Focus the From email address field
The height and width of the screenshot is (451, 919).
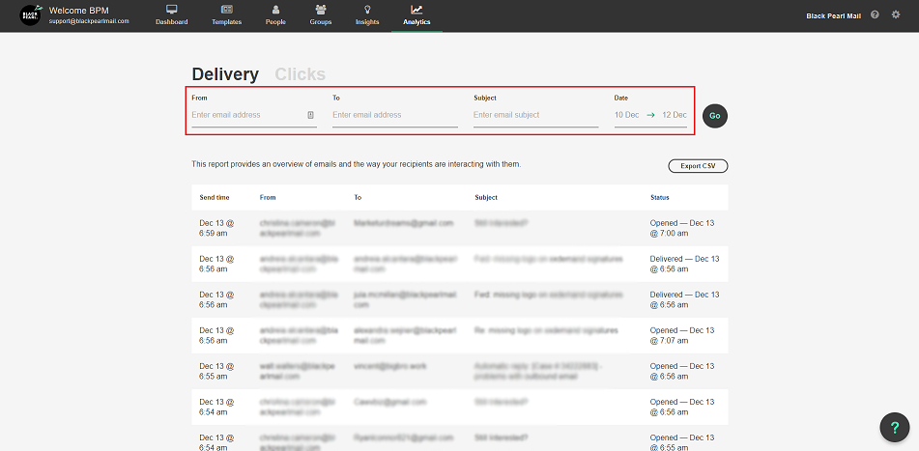[x=246, y=115]
